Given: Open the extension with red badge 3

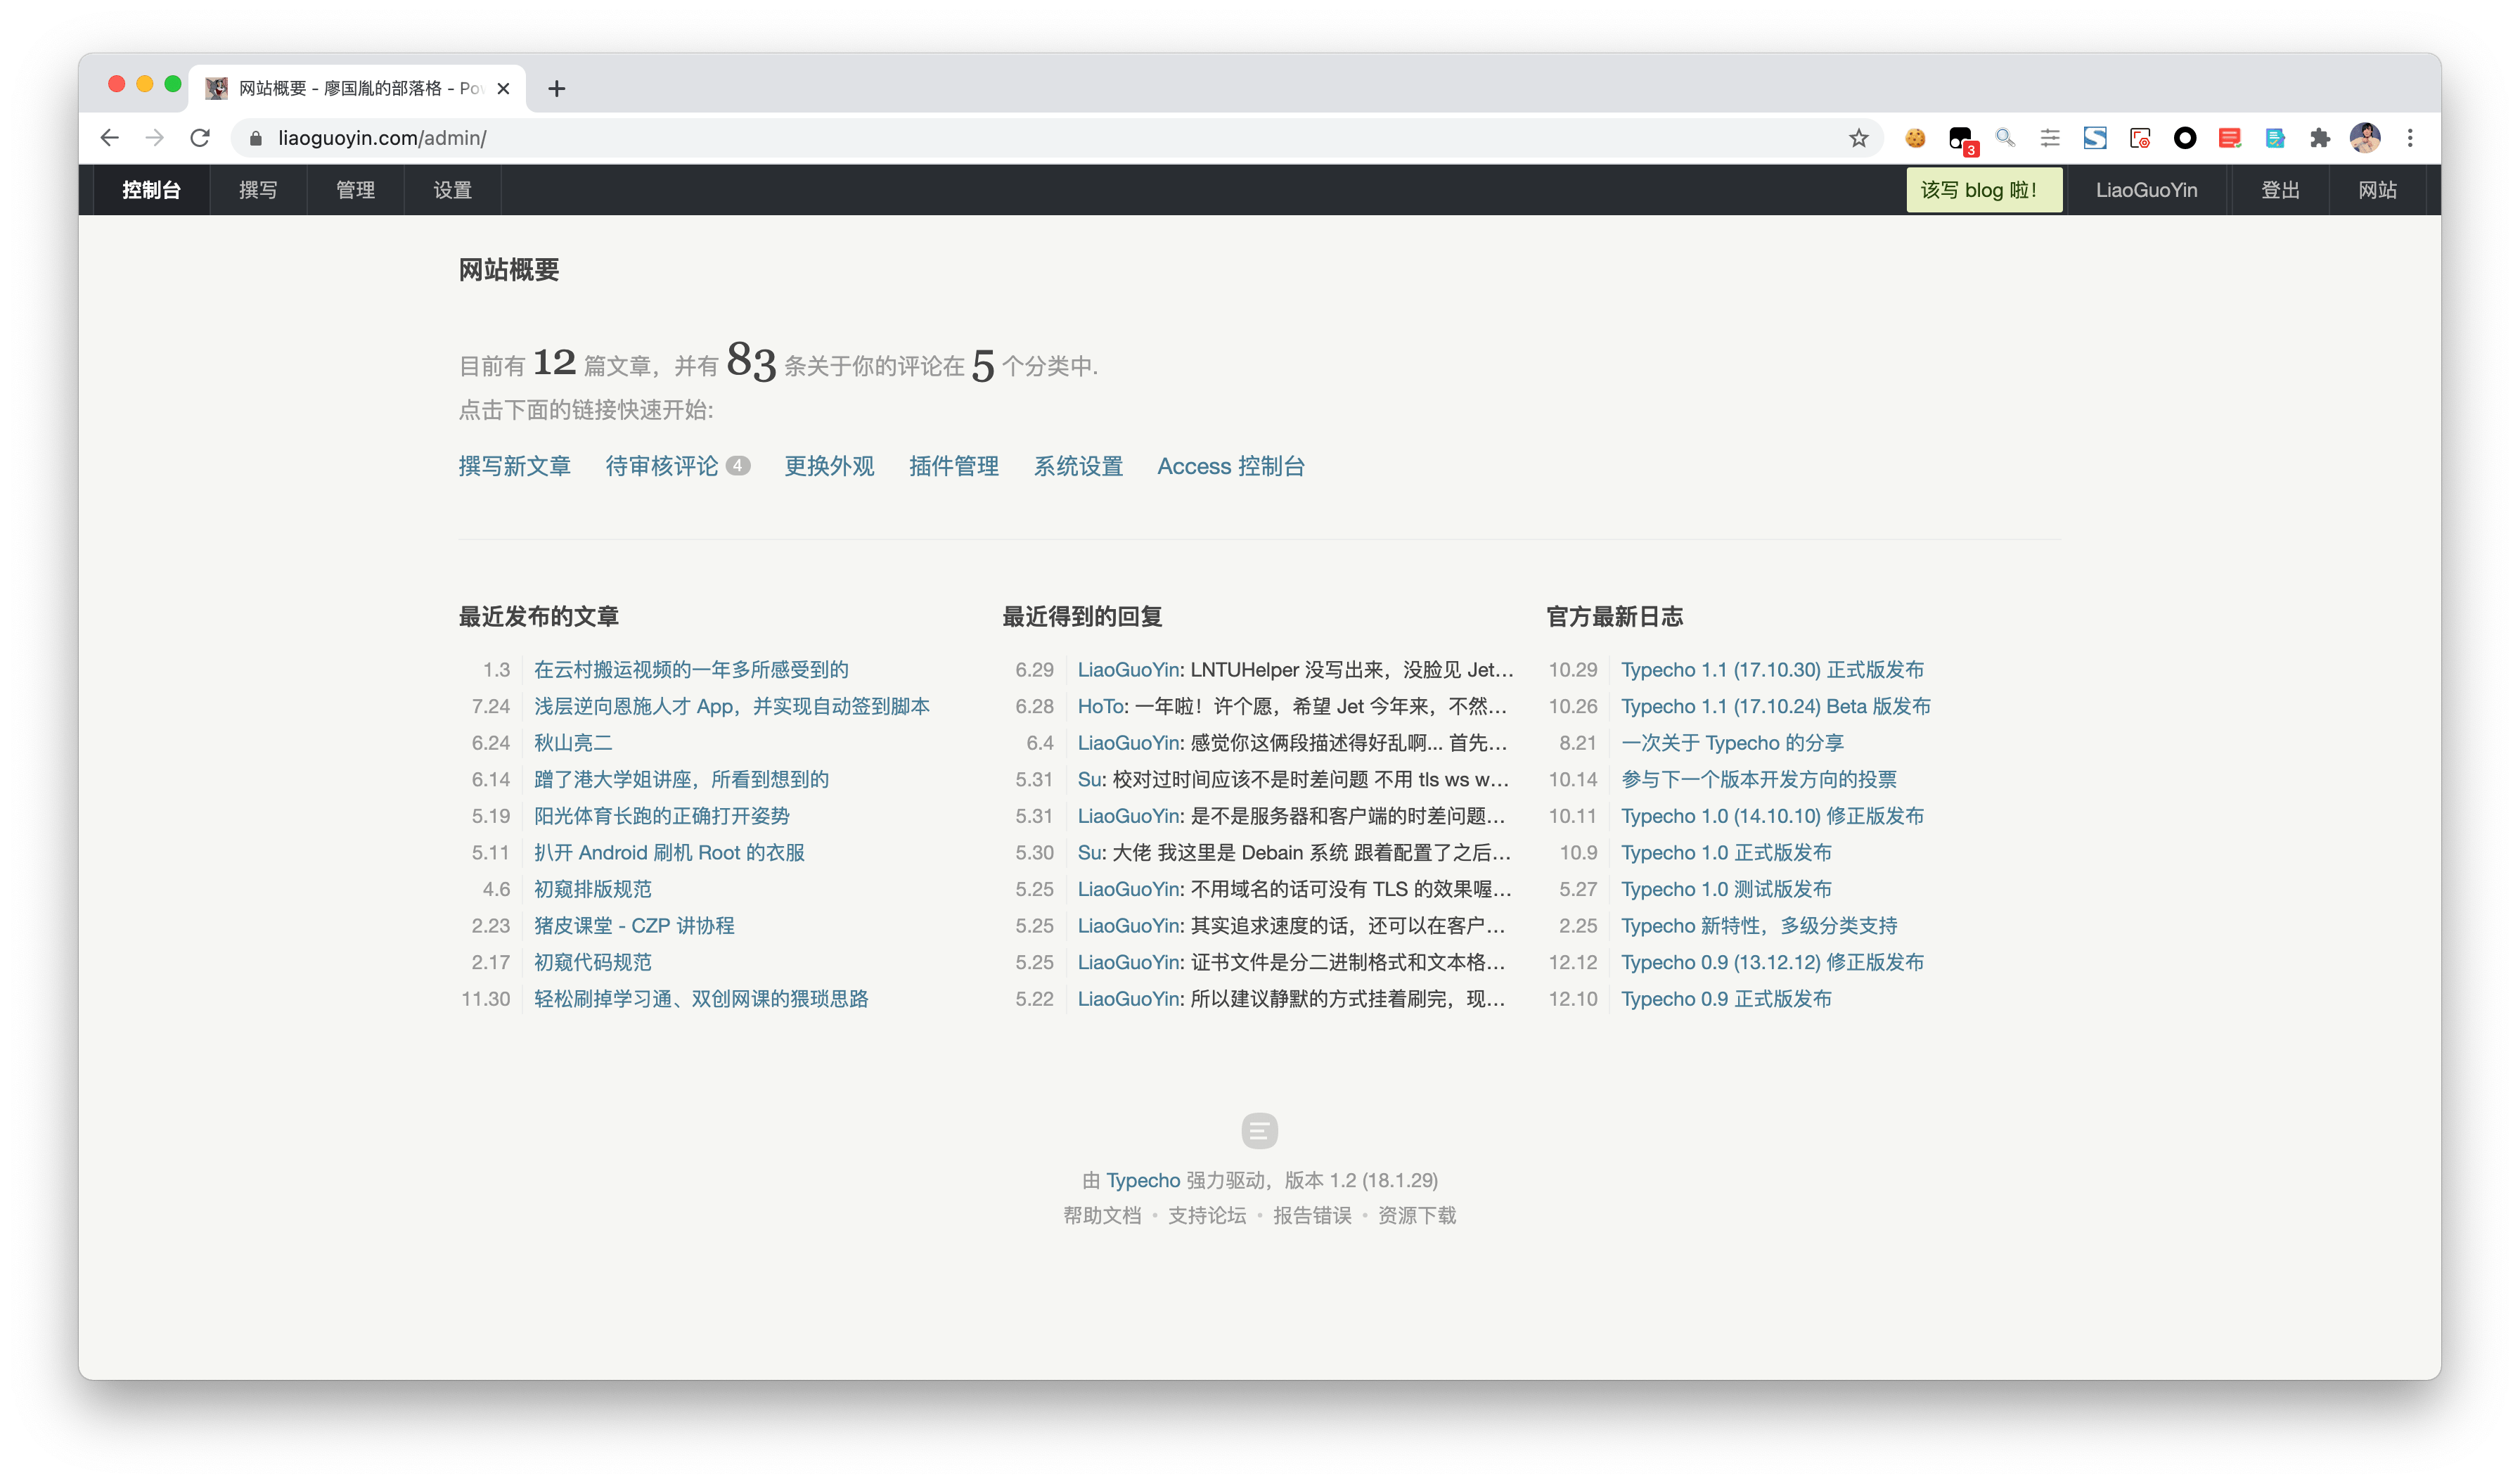Looking at the screenshot, I should click(1962, 140).
